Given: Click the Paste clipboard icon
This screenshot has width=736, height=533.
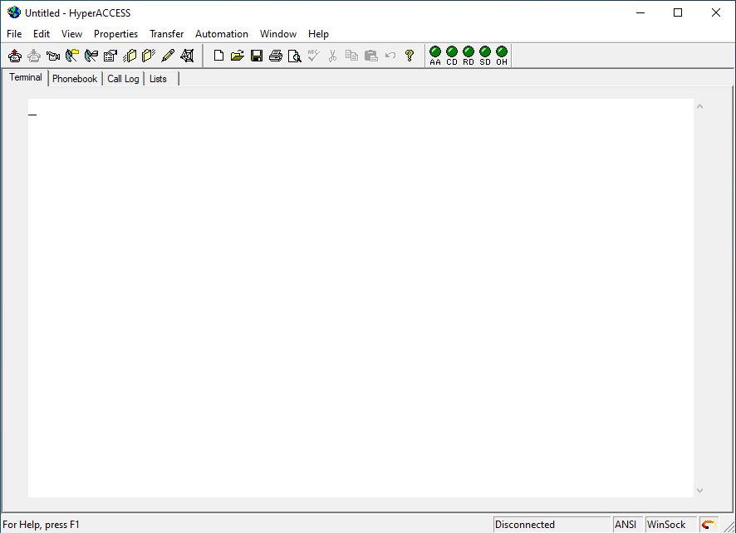Looking at the screenshot, I should pyautogui.click(x=370, y=56).
